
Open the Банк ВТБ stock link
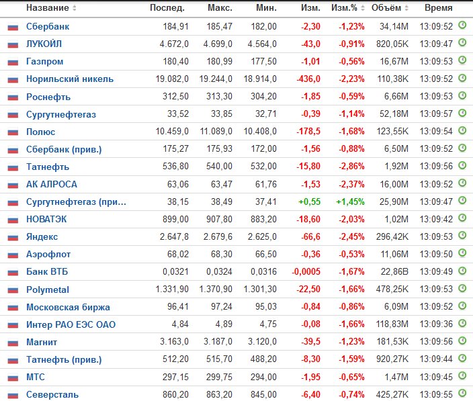[x=47, y=271]
